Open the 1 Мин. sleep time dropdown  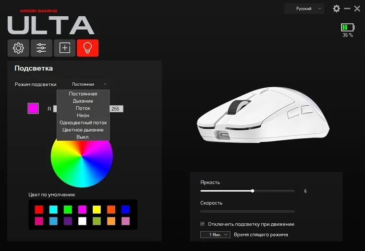[x=215, y=235]
